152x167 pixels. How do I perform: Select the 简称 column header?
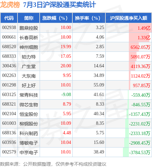29,18
